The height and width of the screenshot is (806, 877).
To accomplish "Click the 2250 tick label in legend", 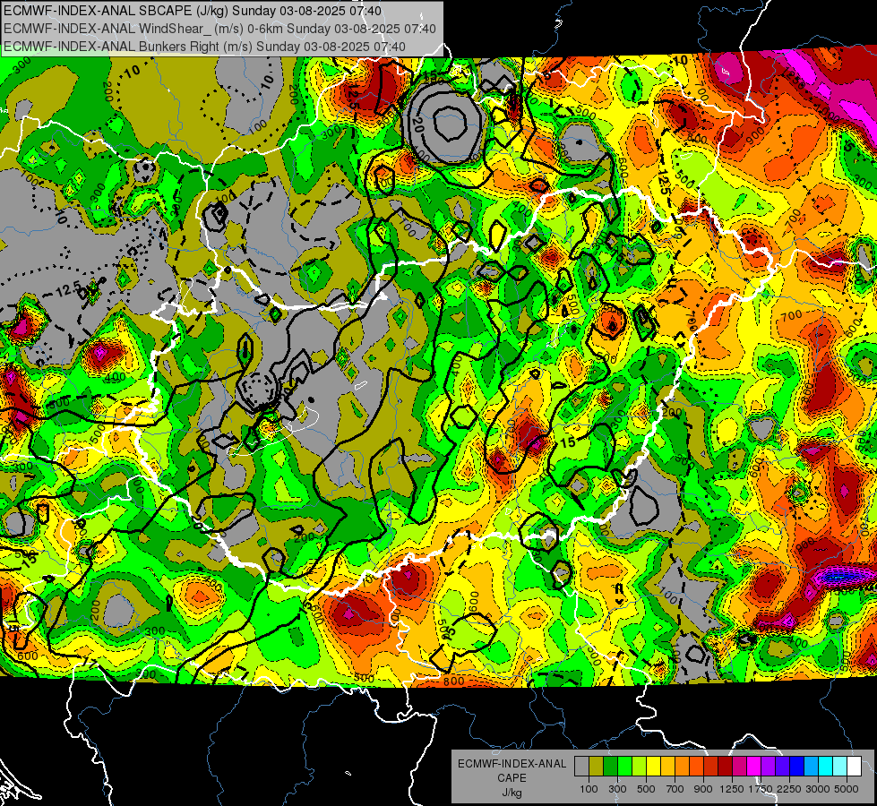I will (x=790, y=789).
